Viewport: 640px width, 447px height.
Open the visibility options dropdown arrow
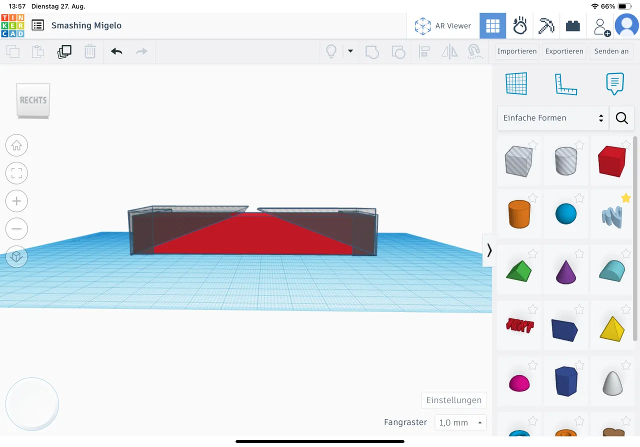point(350,51)
